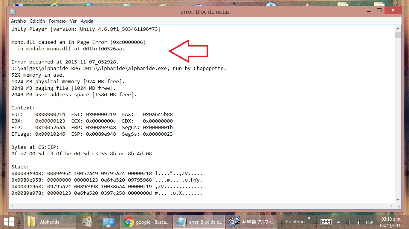The height and width of the screenshot is (229, 409).
Task: Select error Bloc de notas taskbar button
Action: (x=199, y=222)
